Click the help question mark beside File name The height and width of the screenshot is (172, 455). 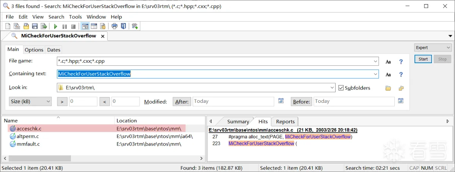point(401,62)
